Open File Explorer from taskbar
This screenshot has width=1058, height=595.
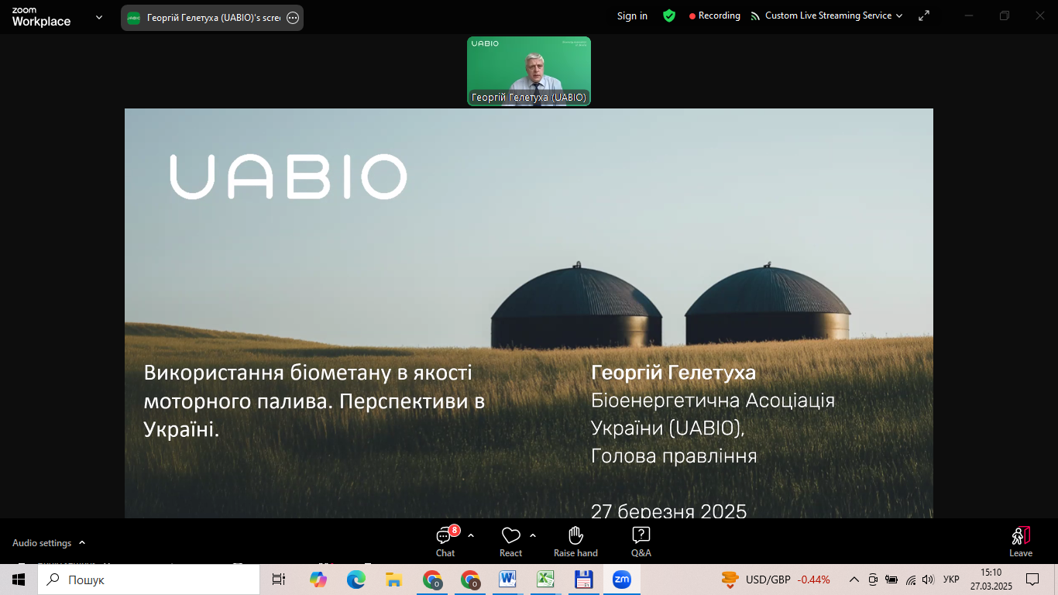pos(393,580)
